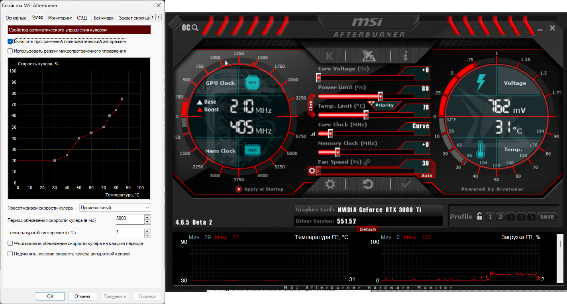567x304 pixels.
Task: Apply settings with checkmark icon
Action: click(406, 184)
